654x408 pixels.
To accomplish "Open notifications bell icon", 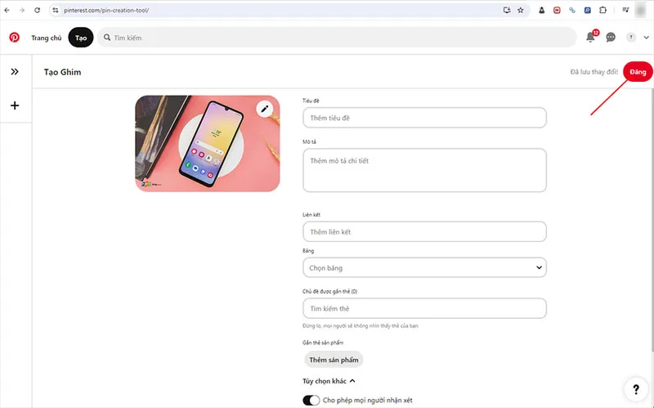I will pos(590,38).
